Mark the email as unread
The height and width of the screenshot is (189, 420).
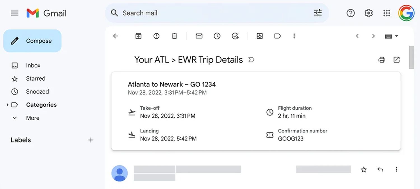point(199,36)
